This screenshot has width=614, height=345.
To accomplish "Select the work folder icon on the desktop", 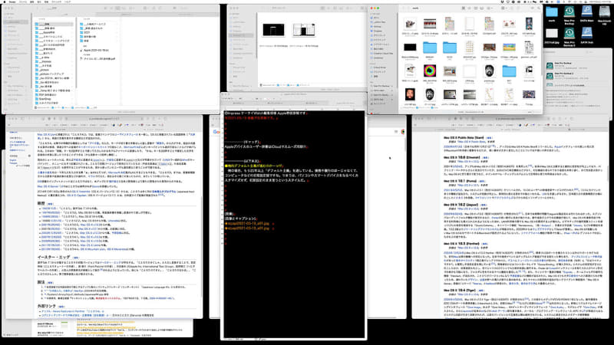I will coord(552,13).
